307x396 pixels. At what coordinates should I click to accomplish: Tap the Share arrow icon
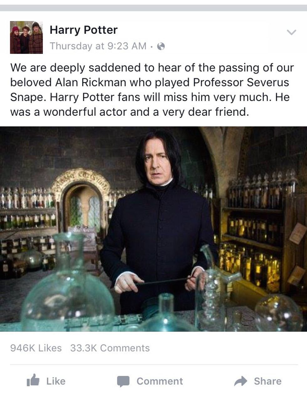tap(241, 381)
